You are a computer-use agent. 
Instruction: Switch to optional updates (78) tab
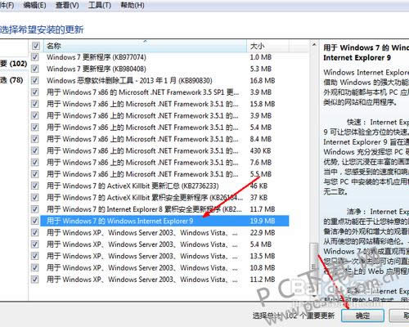[x=11, y=80]
